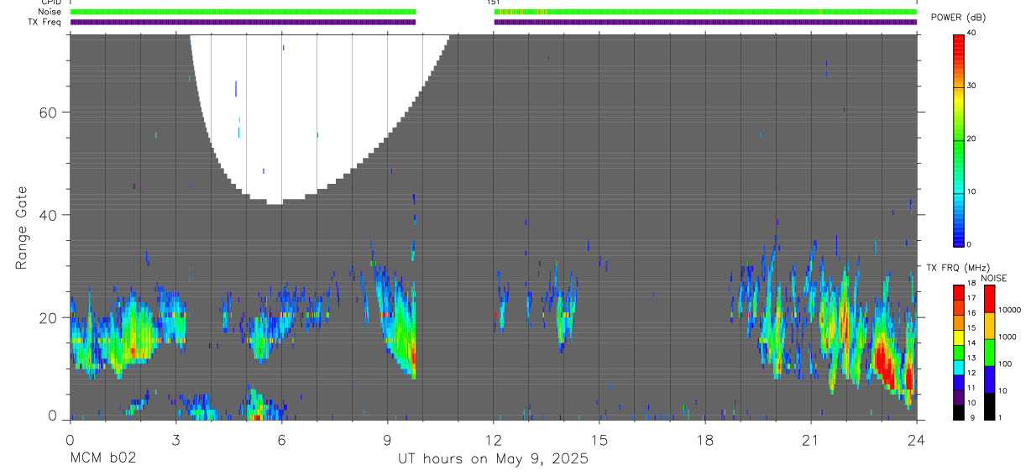The width and height of the screenshot is (1031, 476).
Task: Click the TX Freq row label
Action: 44,22
